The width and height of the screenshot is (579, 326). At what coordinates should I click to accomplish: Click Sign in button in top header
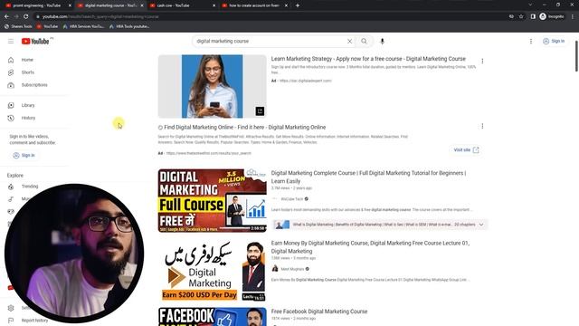click(554, 42)
